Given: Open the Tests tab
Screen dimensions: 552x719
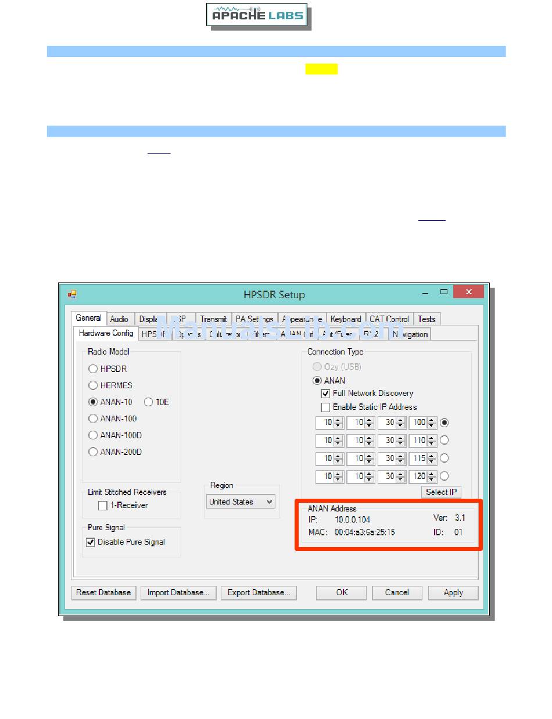Looking at the screenshot, I should tap(427, 319).
